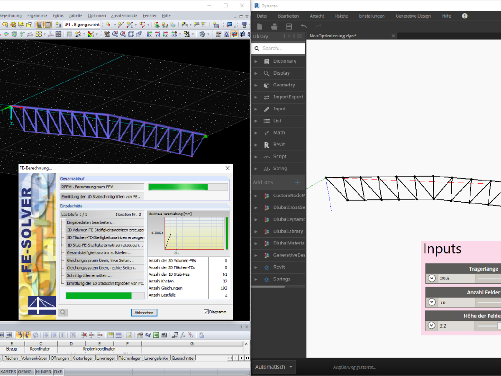The width and height of the screenshot is (501, 376).
Task: Click the fx function icon in the table toolbar
Action: coord(182,335)
